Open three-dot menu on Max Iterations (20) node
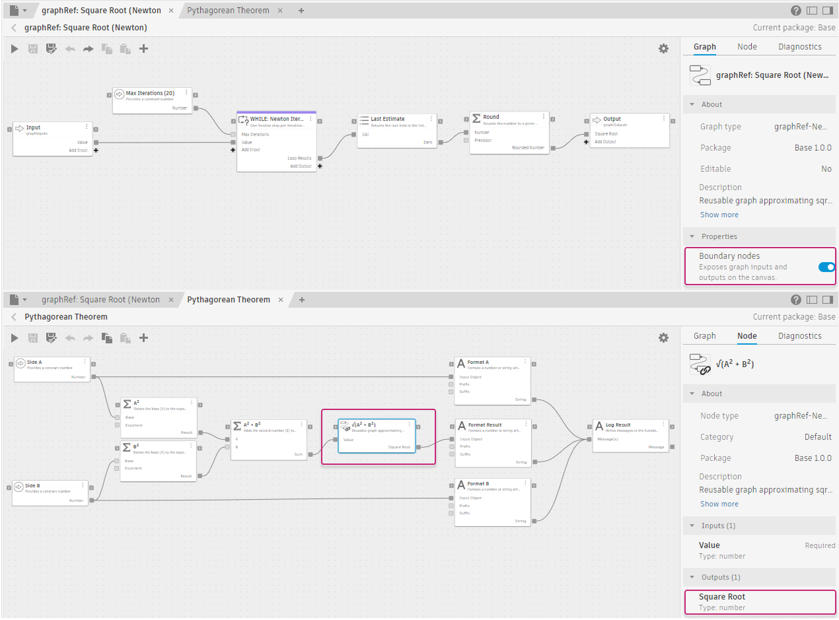The width and height of the screenshot is (839, 620). coord(186,93)
